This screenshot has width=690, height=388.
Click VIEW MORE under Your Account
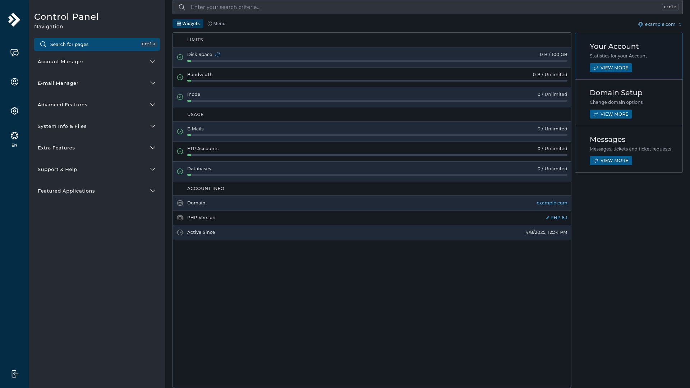pyautogui.click(x=611, y=68)
